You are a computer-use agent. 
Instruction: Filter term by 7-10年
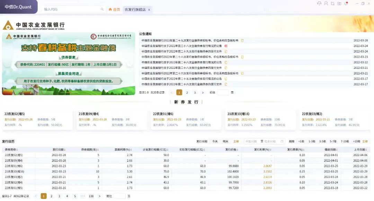click(x=345, y=141)
